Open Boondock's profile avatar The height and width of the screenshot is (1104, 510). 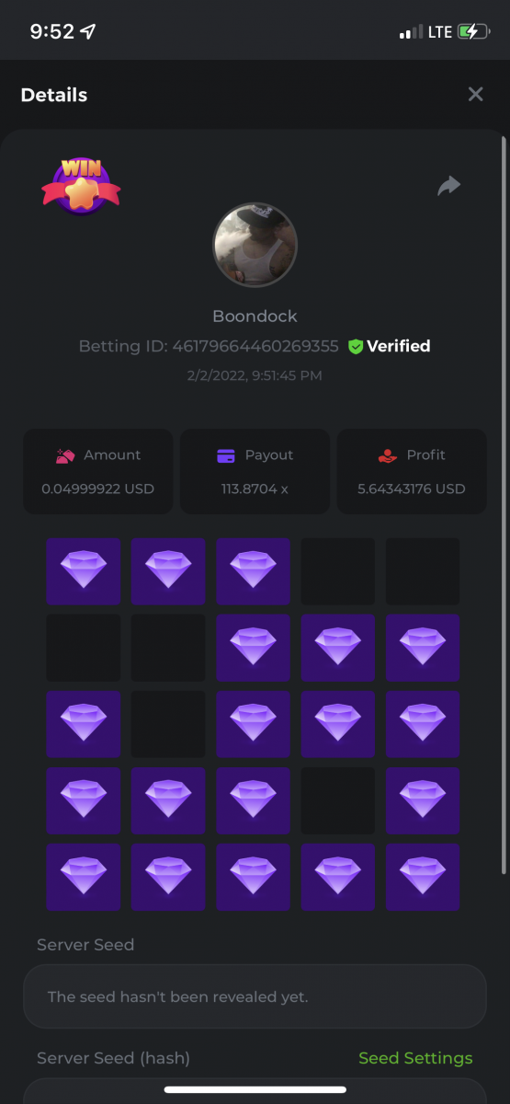[x=255, y=245]
